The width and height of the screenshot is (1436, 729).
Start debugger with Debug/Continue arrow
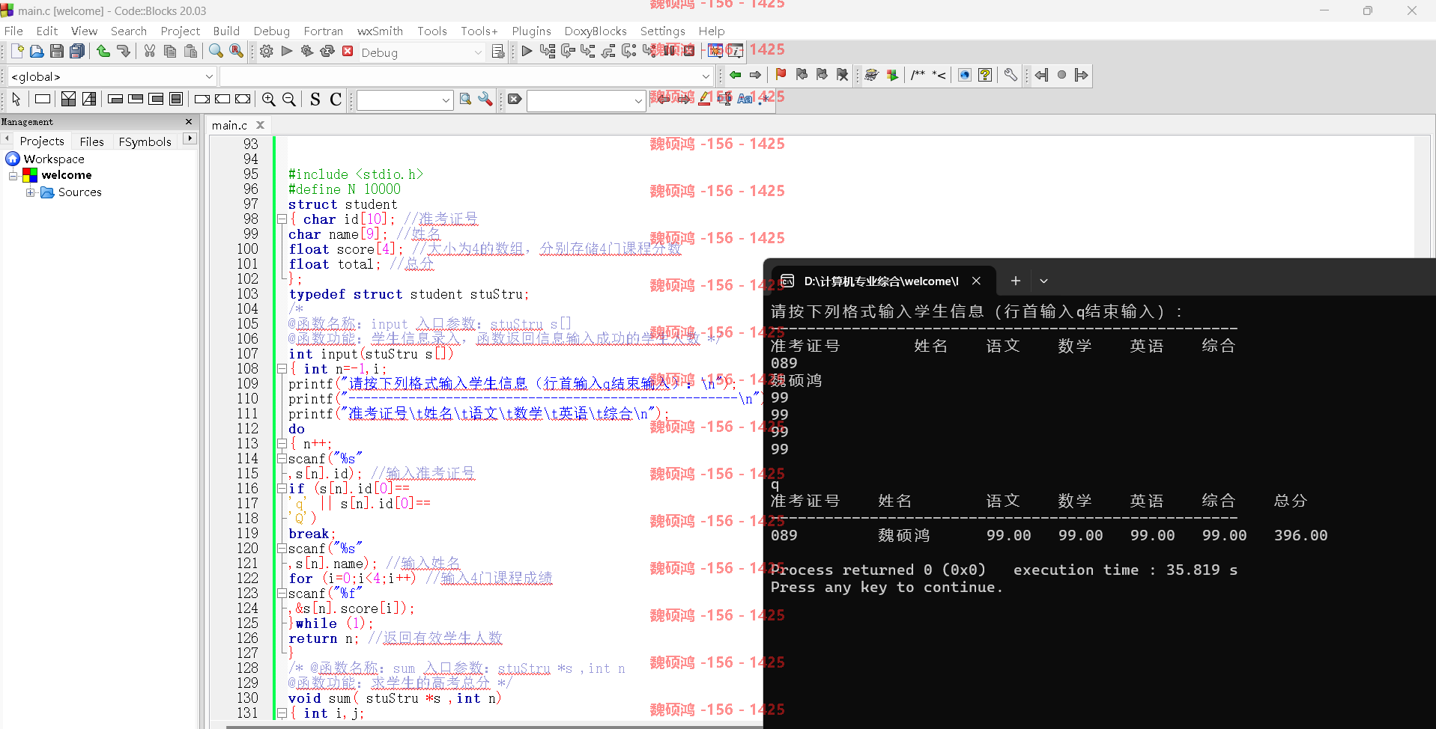pos(527,51)
